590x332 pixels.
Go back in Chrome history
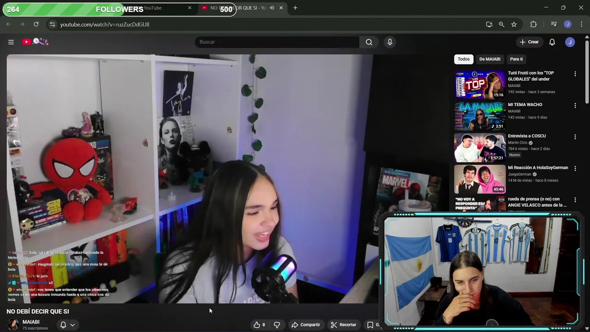(8, 24)
